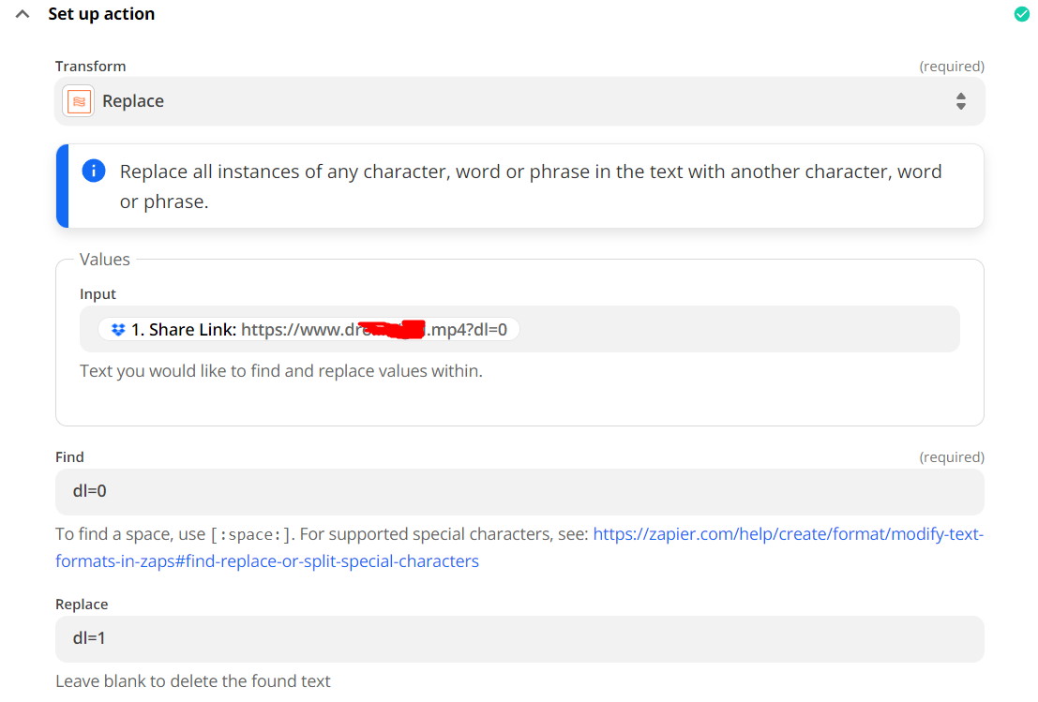Select the Share Link mp4 URL text in the pill

375,330
